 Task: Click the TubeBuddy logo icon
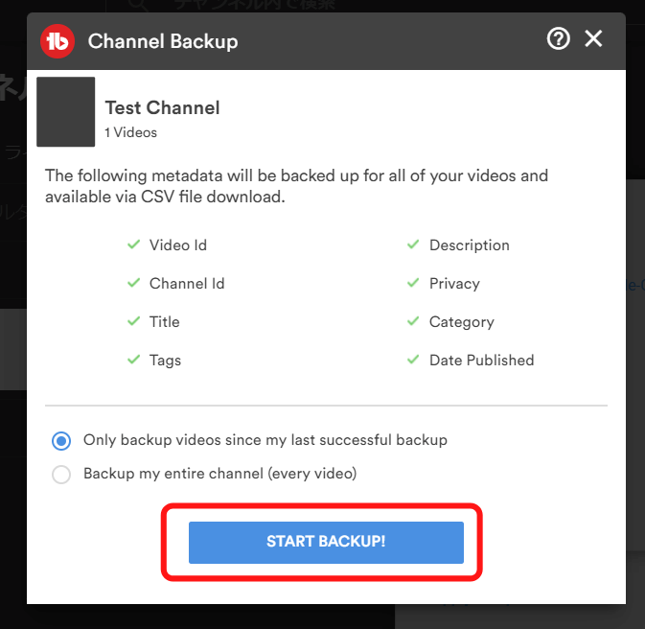click(58, 41)
